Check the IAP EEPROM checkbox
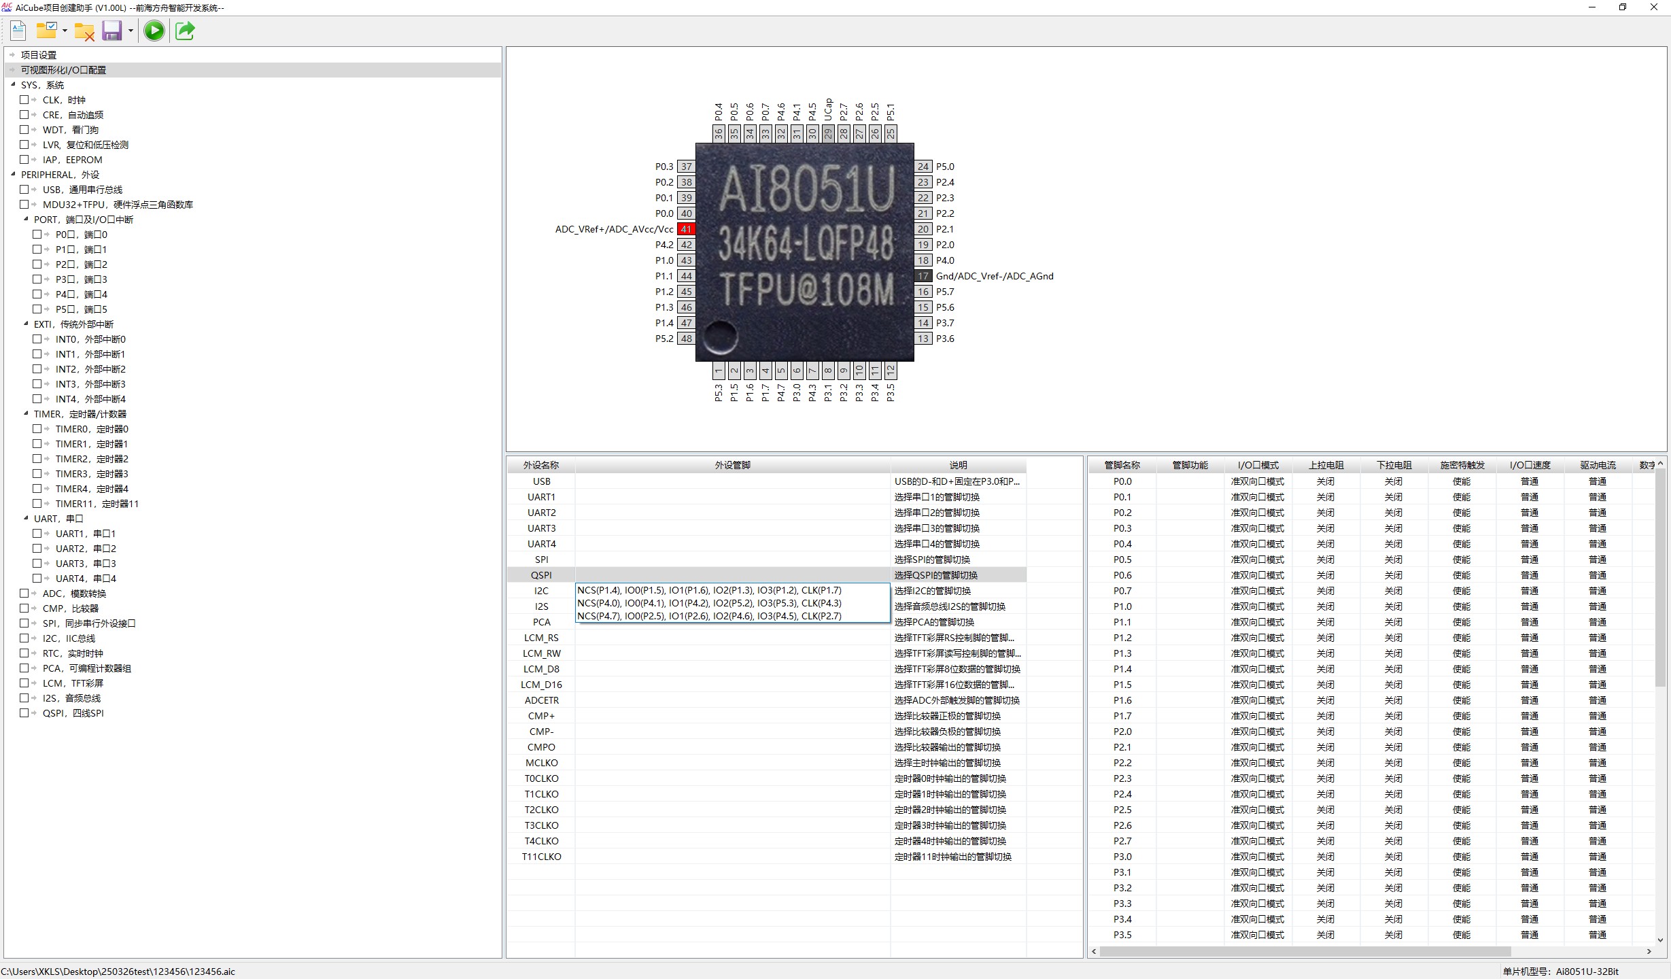 click(x=24, y=160)
